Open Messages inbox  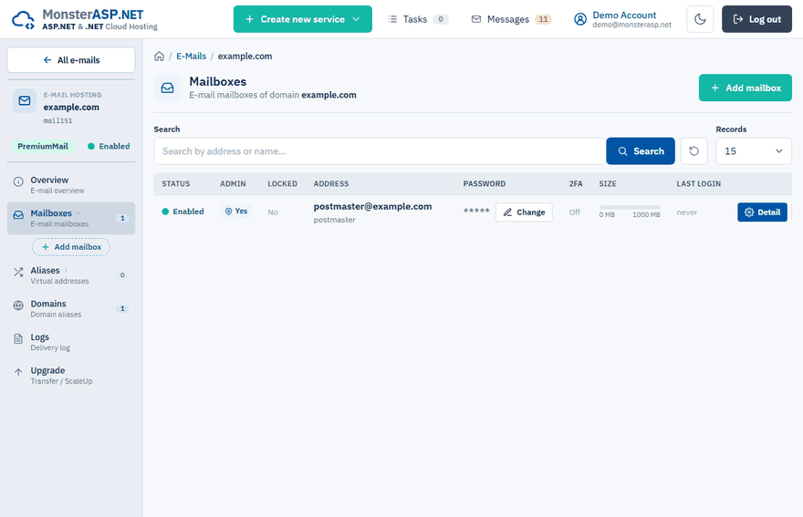(x=511, y=19)
